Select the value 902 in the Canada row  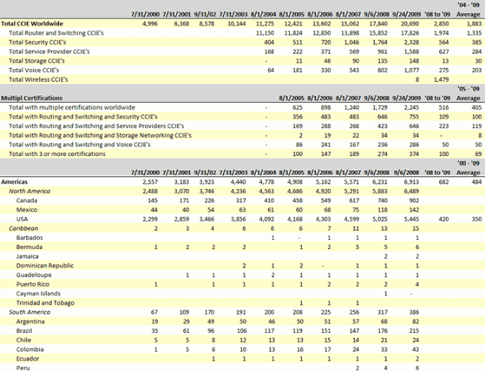coord(414,200)
